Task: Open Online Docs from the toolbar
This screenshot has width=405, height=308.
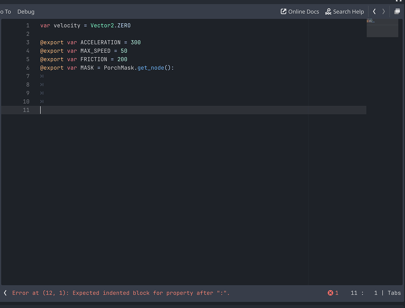Action: tap(300, 11)
